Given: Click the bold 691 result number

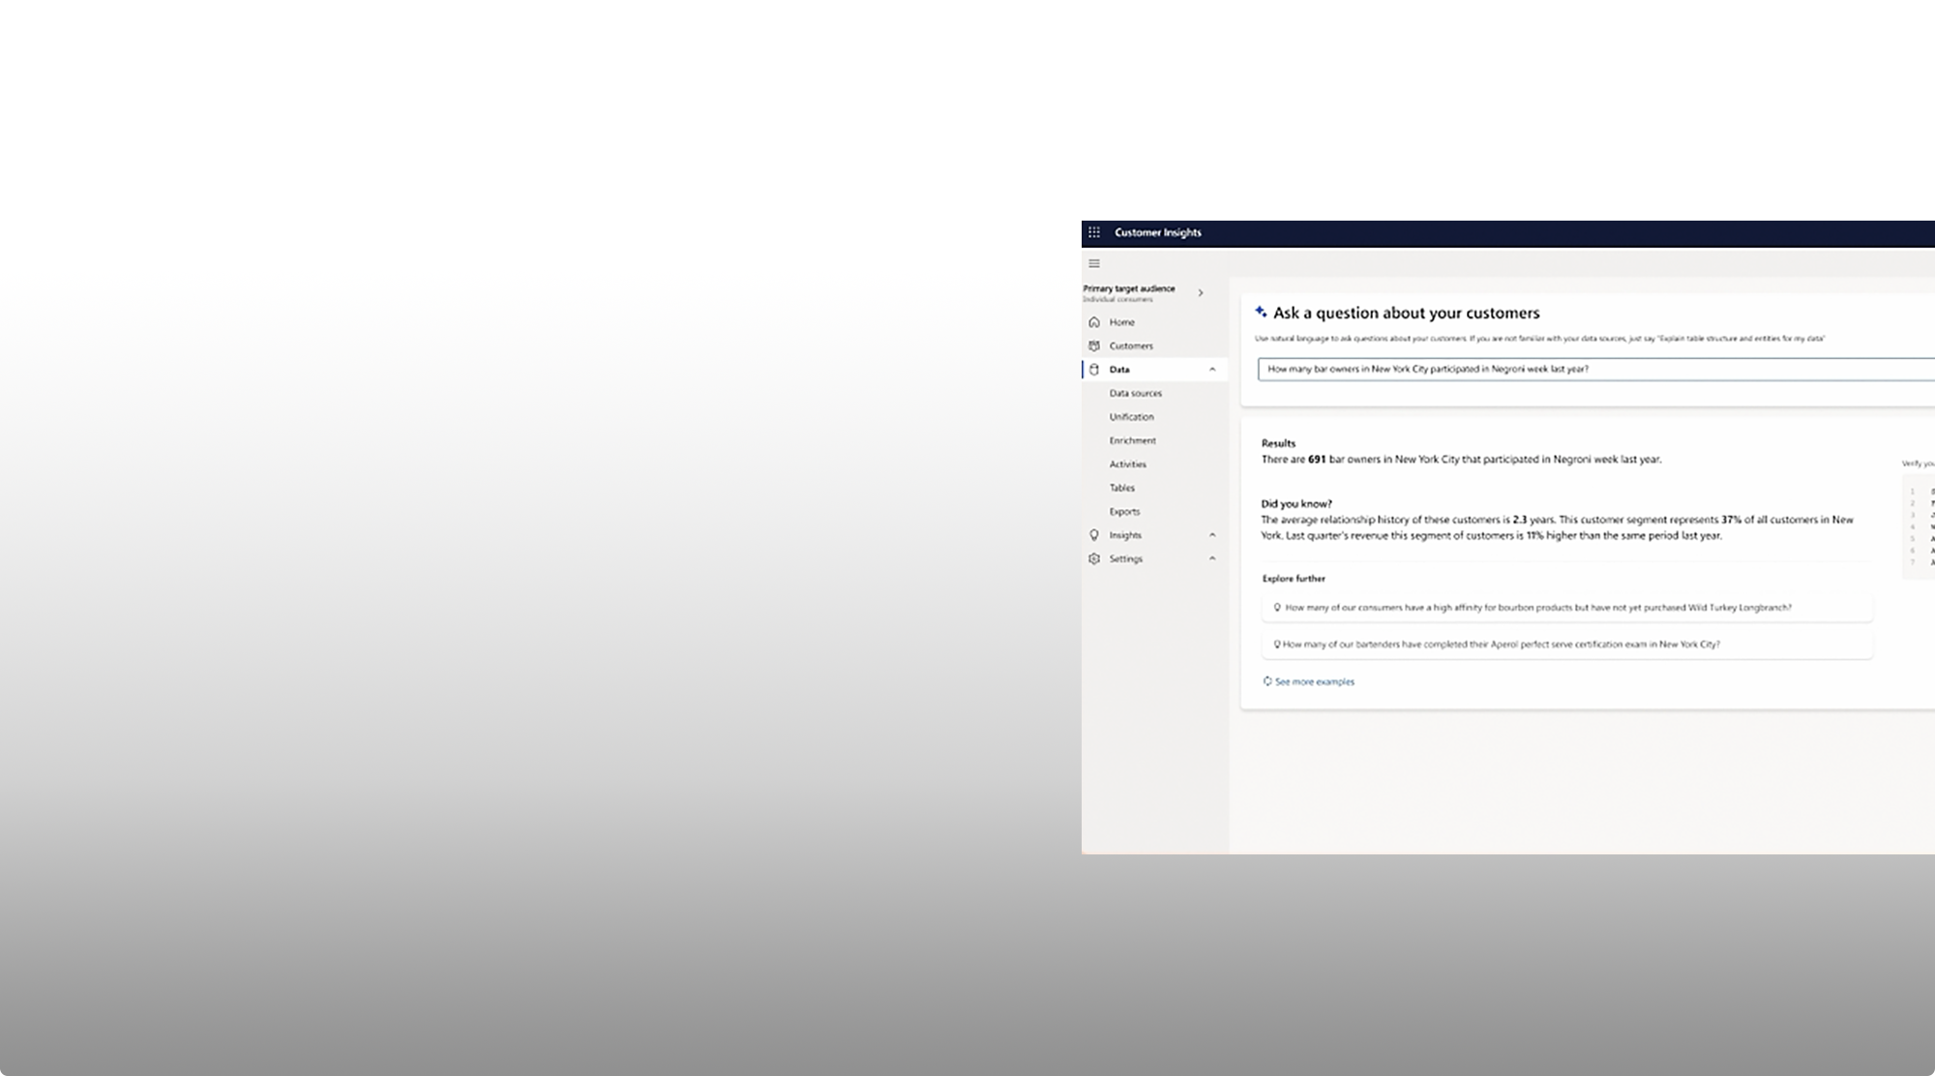Looking at the screenshot, I should (x=1317, y=460).
